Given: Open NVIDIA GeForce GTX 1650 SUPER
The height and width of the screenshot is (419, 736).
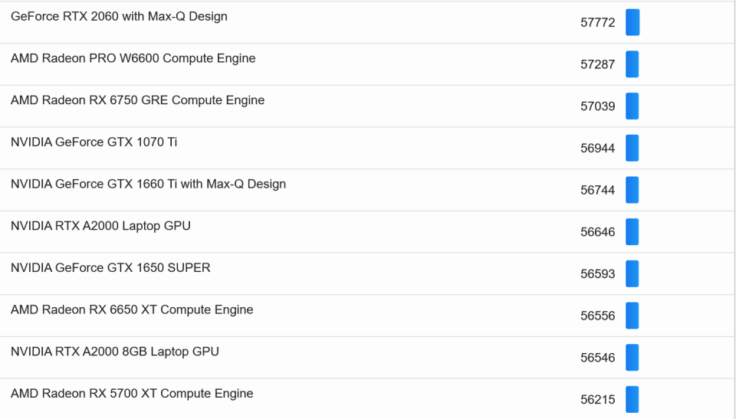Looking at the screenshot, I should pyautogui.click(x=110, y=267).
